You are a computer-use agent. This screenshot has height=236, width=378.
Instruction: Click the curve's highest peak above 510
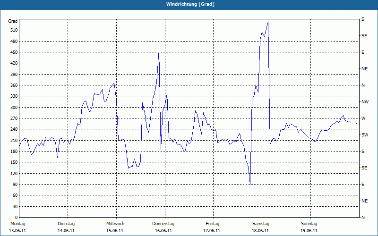[268, 22]
